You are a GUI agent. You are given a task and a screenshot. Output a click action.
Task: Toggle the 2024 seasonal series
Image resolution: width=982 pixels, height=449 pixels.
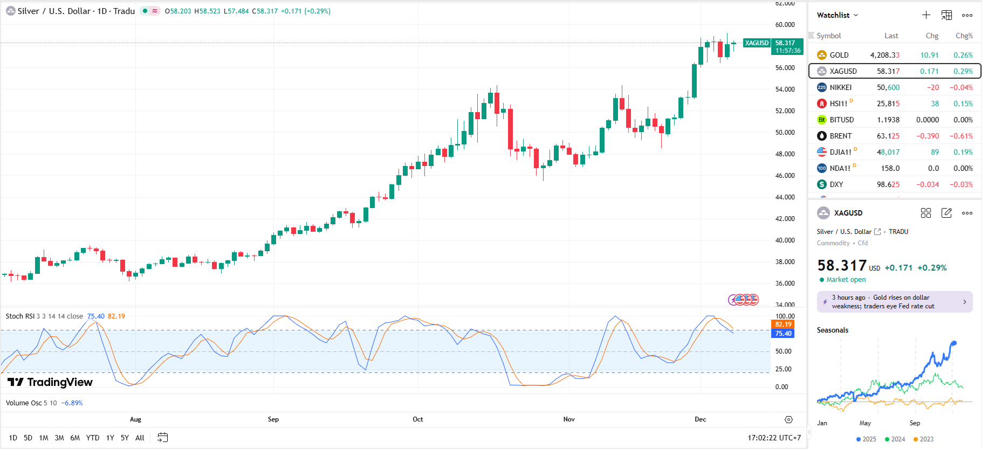pos(895,439)
